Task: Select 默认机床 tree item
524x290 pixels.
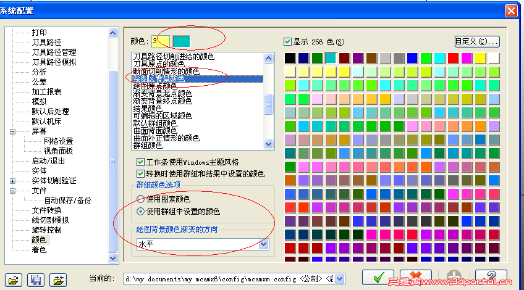Action: pyautogui.click(x=46, y=122)
